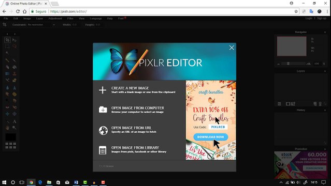Select the Clone stamp tool
Image resolution: width=331 pixels, height=186 pixels.
point(15,74)
